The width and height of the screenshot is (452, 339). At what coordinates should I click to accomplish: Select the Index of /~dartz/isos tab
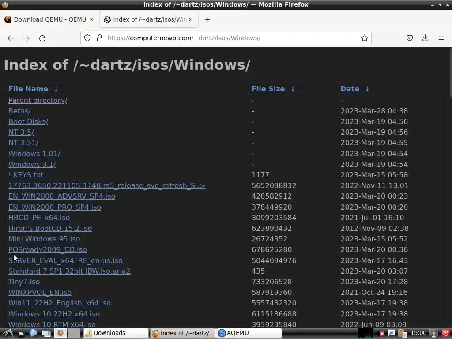[x=149, y=19]
